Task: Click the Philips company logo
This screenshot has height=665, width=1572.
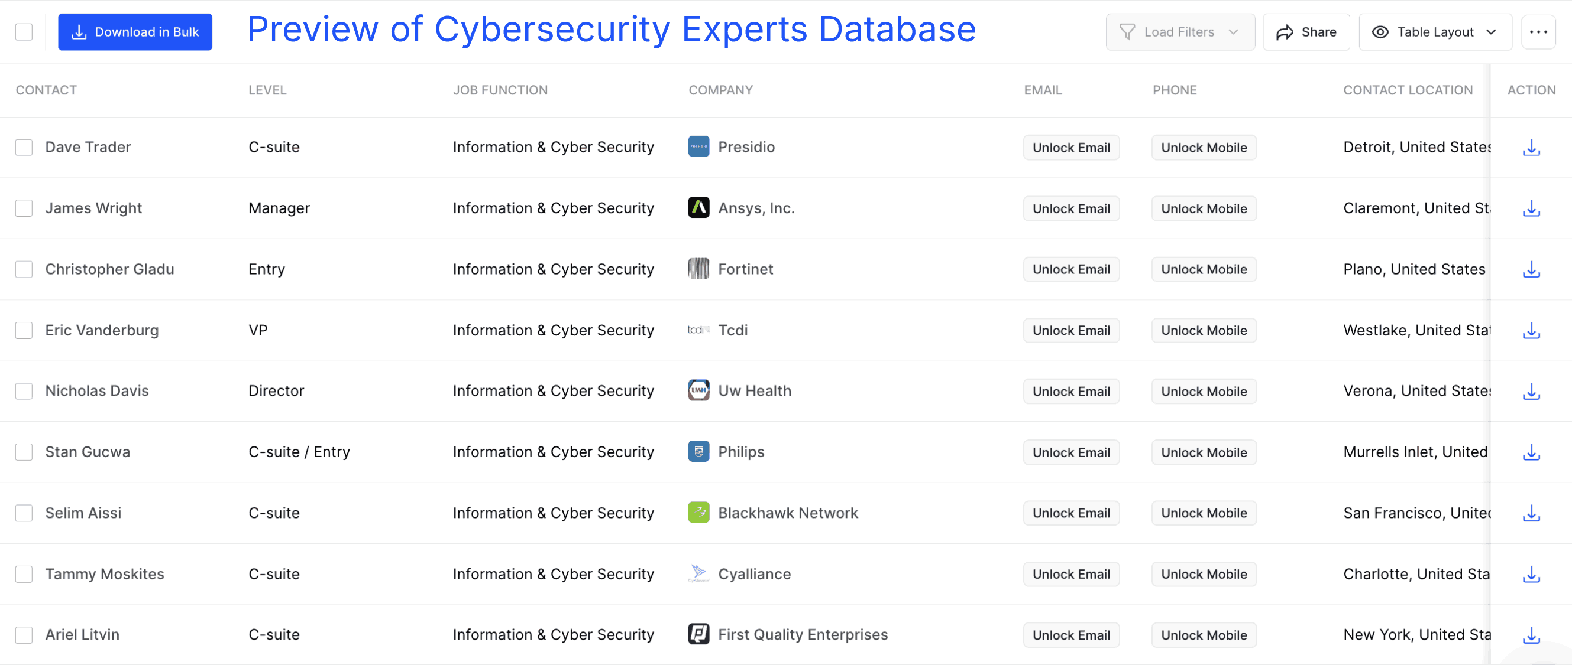Action: tap(698, 452)
